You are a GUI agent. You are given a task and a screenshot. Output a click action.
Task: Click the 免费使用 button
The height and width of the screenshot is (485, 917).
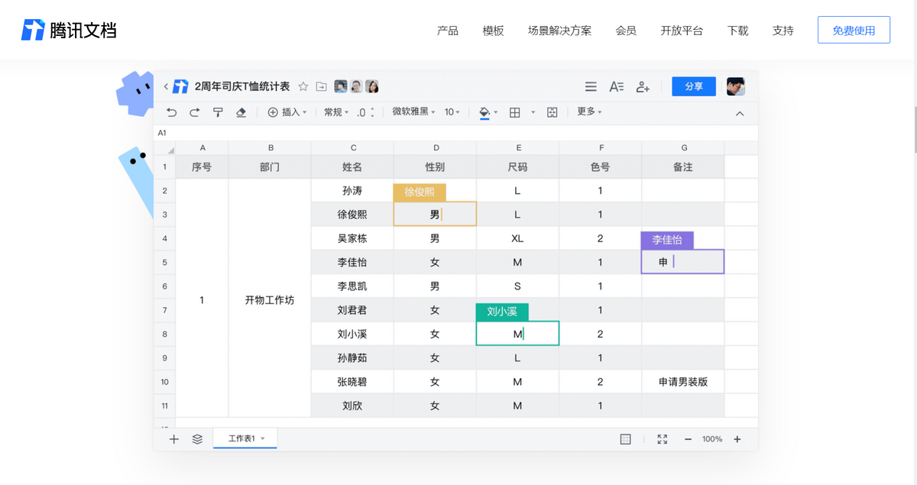pyautogui.click(x=854, y=31)
